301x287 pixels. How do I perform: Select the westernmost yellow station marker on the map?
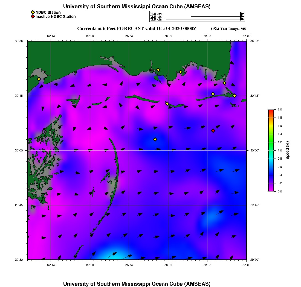39,79
